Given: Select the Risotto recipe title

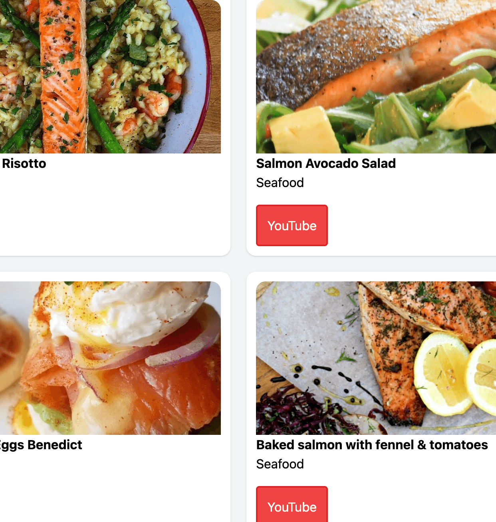Looking at the screenshot, I should click(24, 163).
